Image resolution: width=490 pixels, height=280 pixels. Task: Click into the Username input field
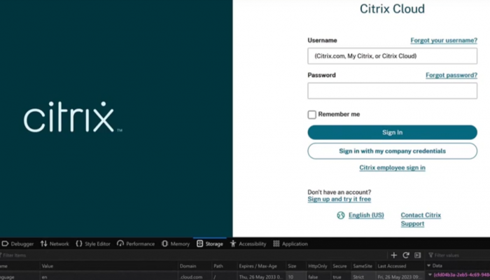point(392,56)
